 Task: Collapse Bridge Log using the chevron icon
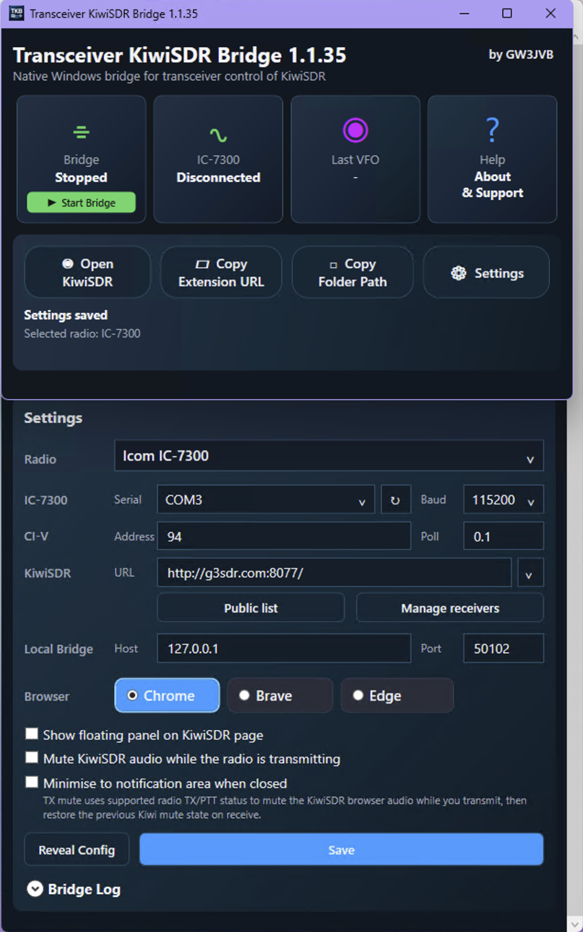pos(35,889)
